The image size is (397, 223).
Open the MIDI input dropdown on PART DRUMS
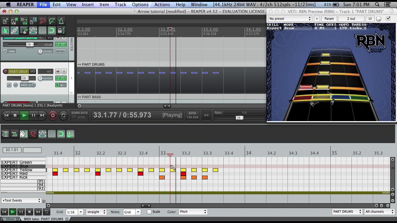pyautogui.click(x=29, y=85)
